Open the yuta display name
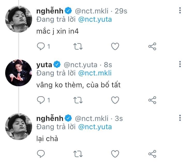Screen dimensions: 194x162 coord(44,65)
